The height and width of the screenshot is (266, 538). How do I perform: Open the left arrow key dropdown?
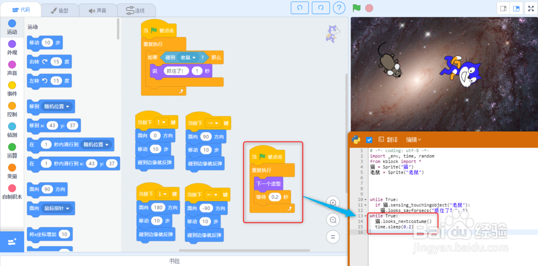point(213,195)
